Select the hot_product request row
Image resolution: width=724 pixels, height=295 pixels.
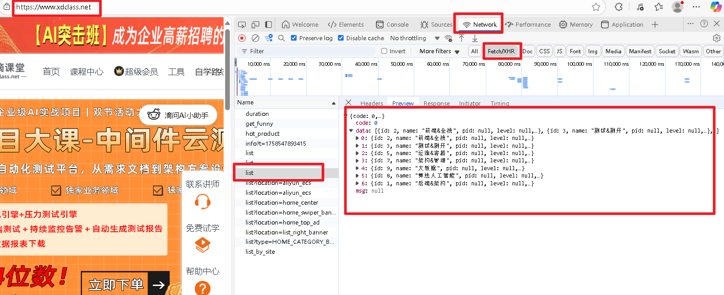pos(286,134)
